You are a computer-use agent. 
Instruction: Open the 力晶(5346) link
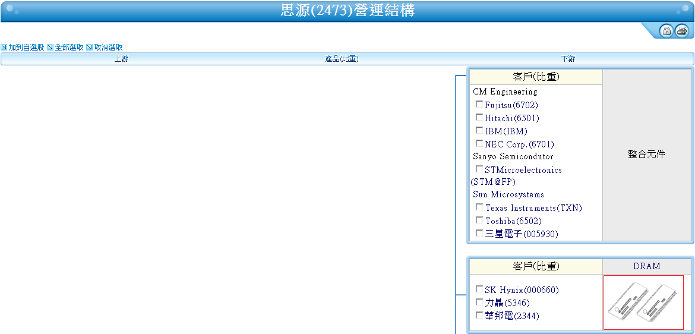(x=507, y=303)
